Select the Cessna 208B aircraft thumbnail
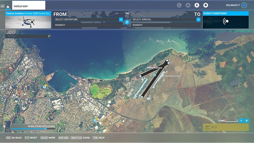Image resolution: width=254 pixels, height=143 pixels. pos(28,20)
